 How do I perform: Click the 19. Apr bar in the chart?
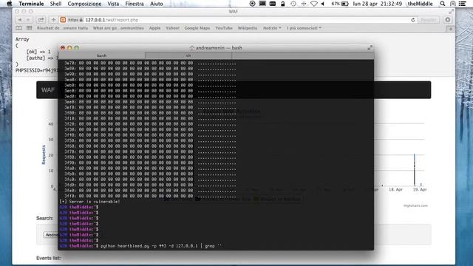coord(415,169)
